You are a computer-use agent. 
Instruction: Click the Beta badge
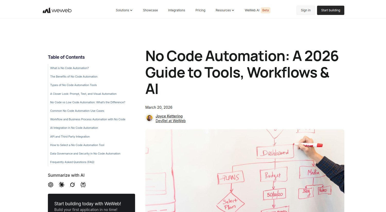point(266,10)
